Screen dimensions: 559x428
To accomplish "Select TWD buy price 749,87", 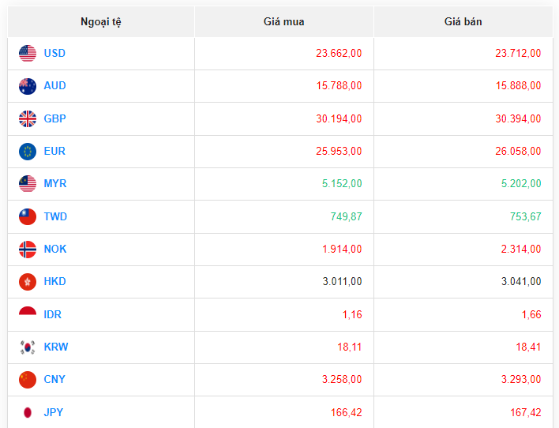I will (346, 216).
